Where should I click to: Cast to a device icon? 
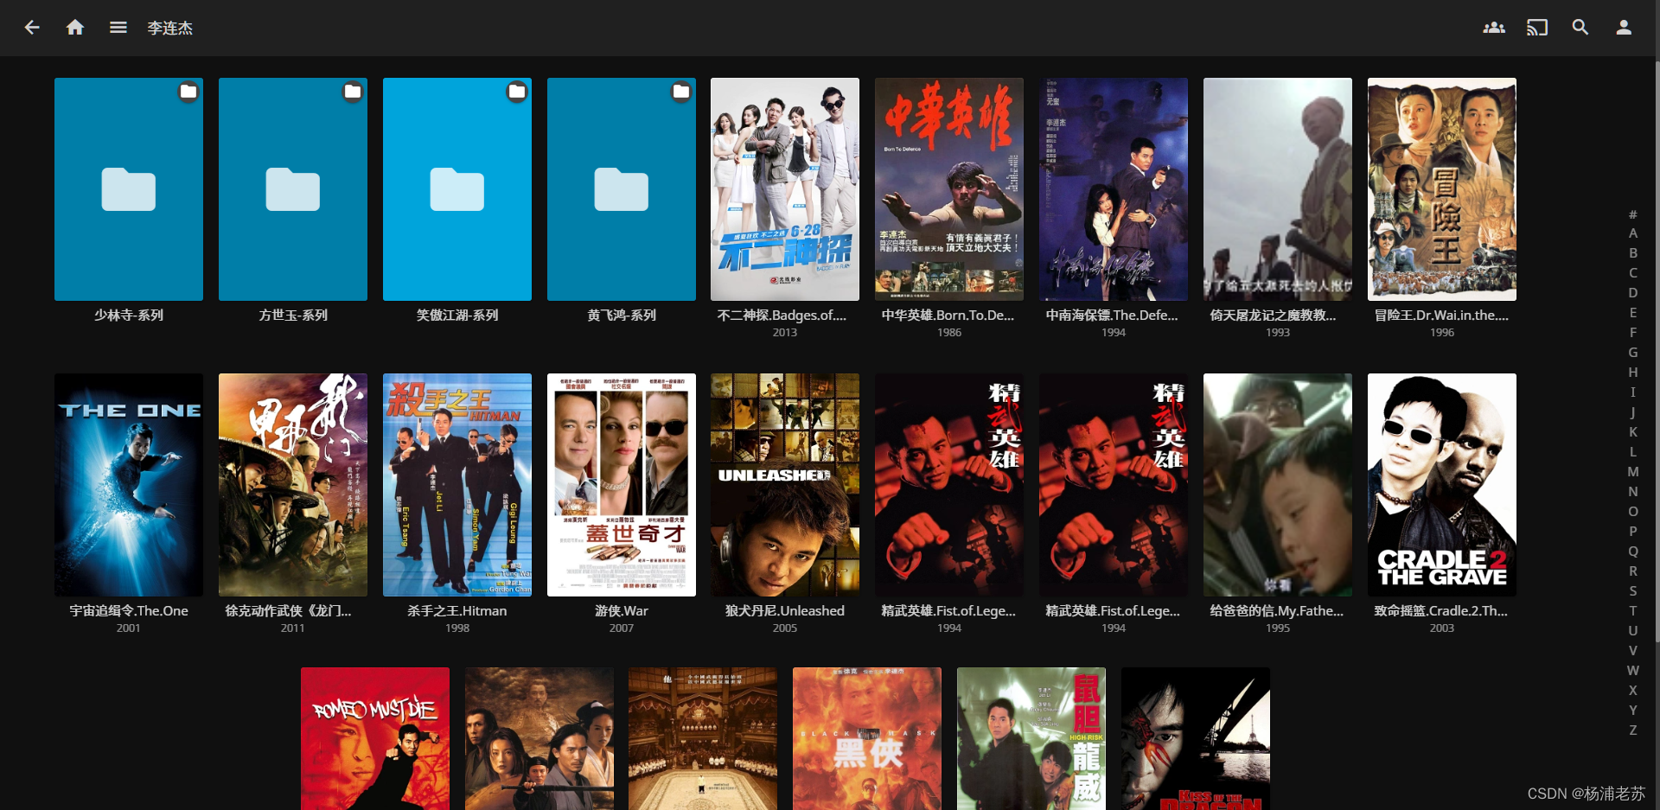tap(1537, 28)
